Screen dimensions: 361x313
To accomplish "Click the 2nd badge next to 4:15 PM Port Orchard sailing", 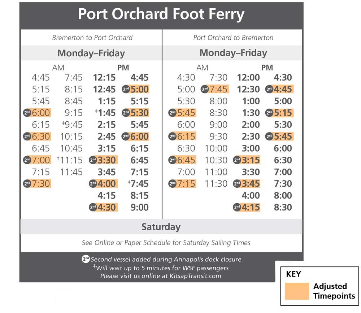I will [x=237, y=207].
